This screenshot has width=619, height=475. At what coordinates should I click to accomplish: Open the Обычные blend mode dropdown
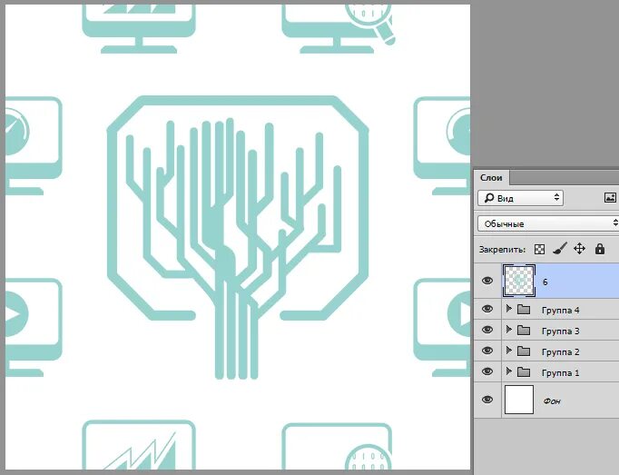coord(548,223)
